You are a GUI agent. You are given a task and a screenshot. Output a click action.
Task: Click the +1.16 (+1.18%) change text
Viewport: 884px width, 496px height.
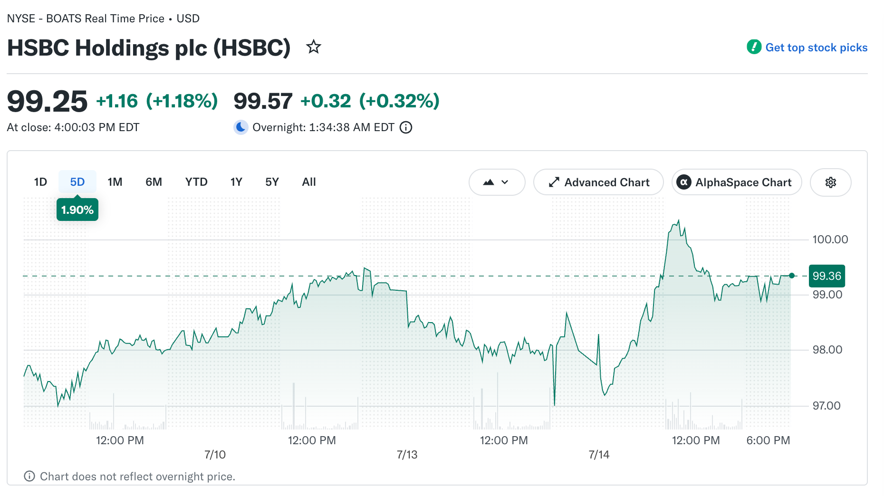tap(157, 101)
